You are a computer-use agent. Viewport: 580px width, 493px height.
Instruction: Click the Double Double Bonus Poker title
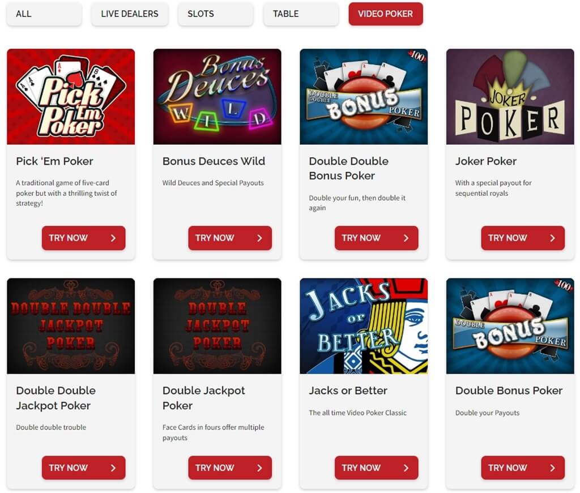pos(349,169)
